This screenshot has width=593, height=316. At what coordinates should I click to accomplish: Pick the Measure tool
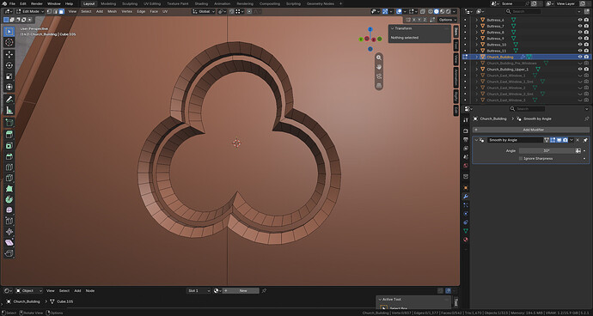[9, 111]
